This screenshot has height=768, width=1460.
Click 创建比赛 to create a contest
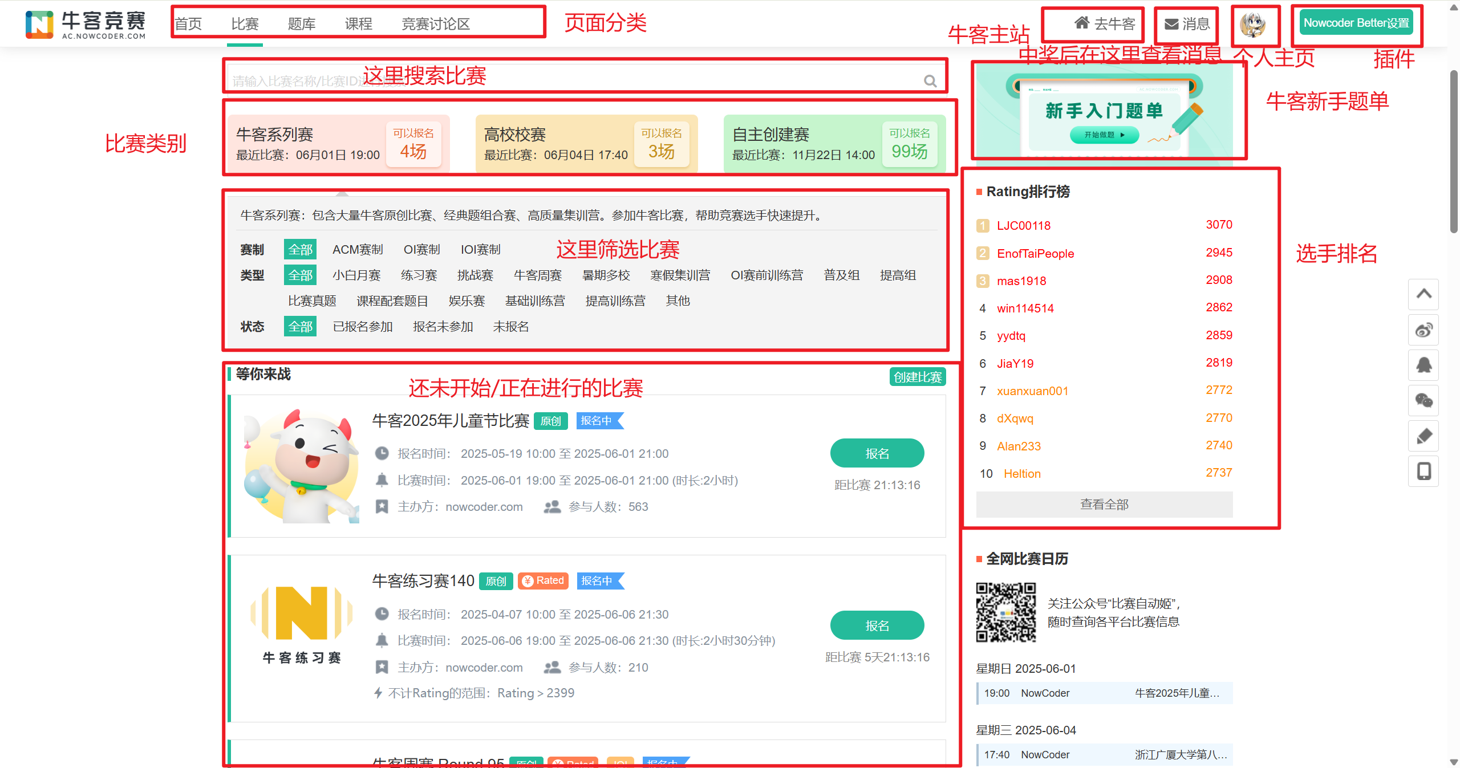point(916,376)
